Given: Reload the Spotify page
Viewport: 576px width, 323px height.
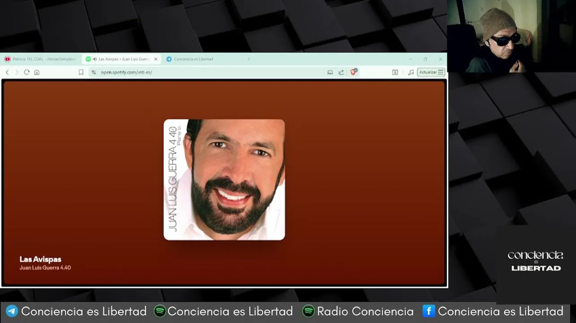Looking at the screenshot, I should [27, 72].
